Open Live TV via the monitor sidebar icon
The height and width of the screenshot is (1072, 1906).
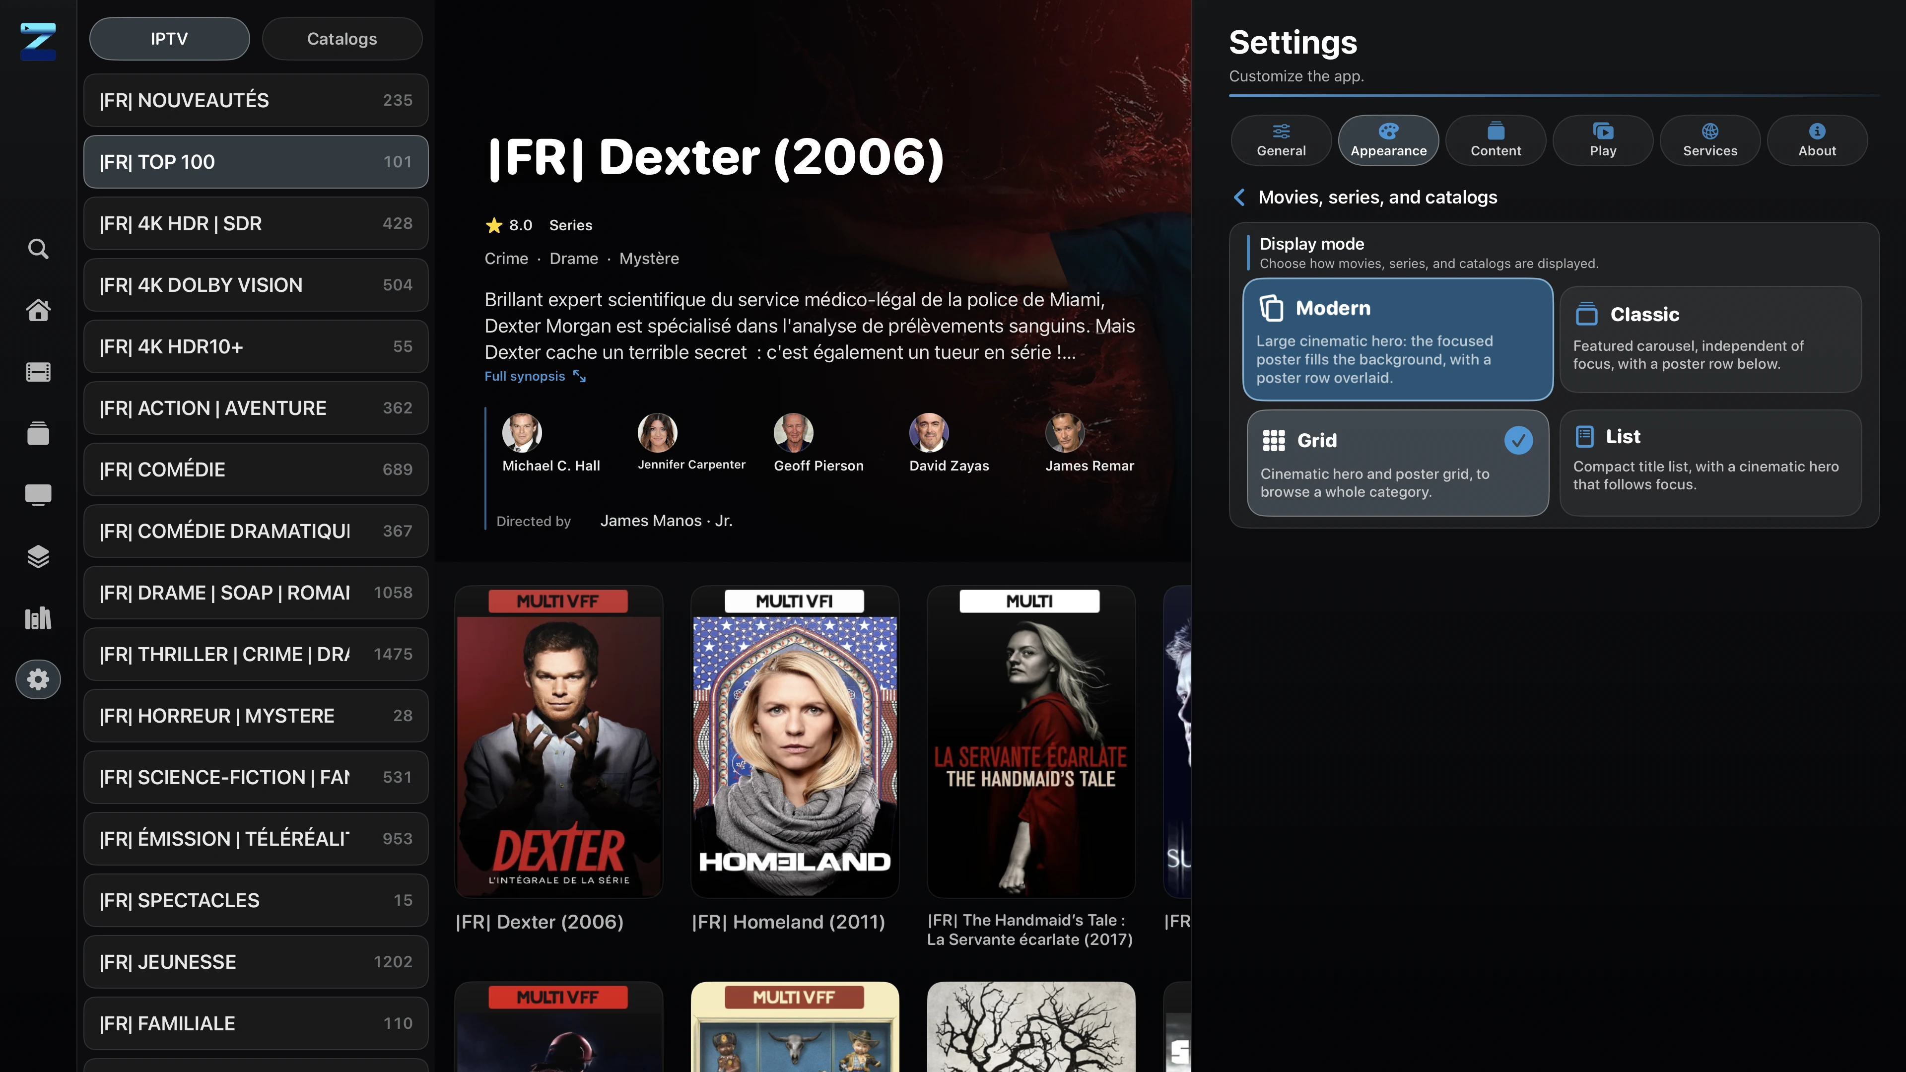click(38, 494)
